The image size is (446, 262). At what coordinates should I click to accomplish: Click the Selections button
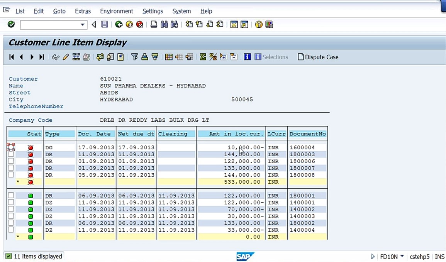click(271, 57)
